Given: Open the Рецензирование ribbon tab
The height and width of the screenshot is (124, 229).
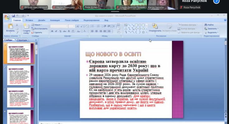Looking at the screenshot, I should point(91,20).
